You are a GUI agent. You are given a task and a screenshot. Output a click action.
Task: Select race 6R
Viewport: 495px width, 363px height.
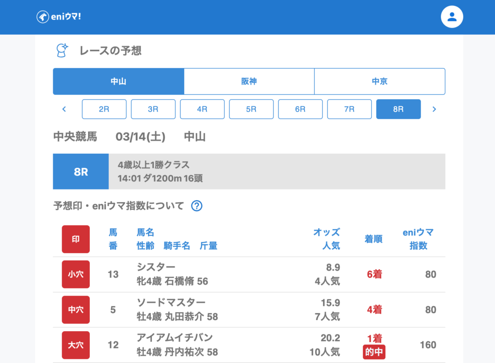click(300, 109)
